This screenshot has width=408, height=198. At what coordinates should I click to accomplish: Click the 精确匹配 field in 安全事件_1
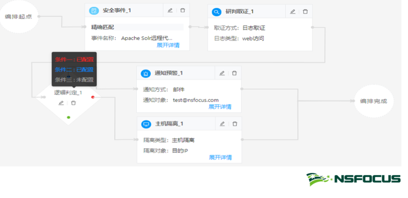[x=137, y=27]
